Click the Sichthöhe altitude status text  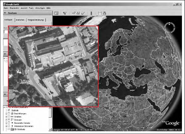click(x=169, y=130)
